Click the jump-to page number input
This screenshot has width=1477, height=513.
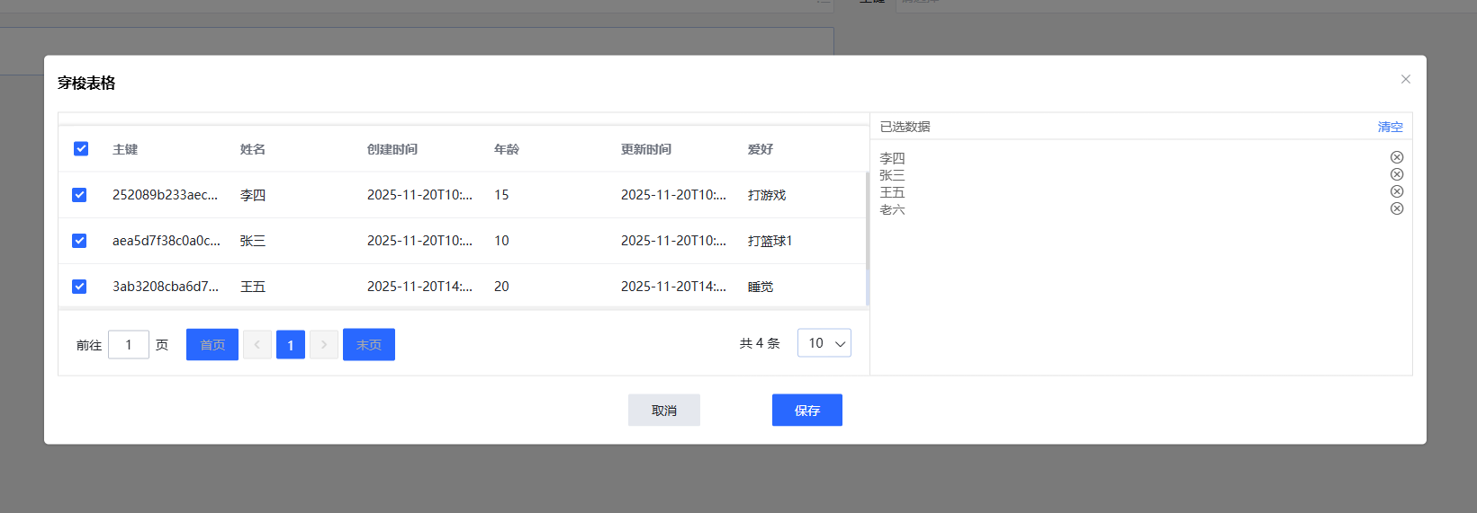tap(129, 345)
